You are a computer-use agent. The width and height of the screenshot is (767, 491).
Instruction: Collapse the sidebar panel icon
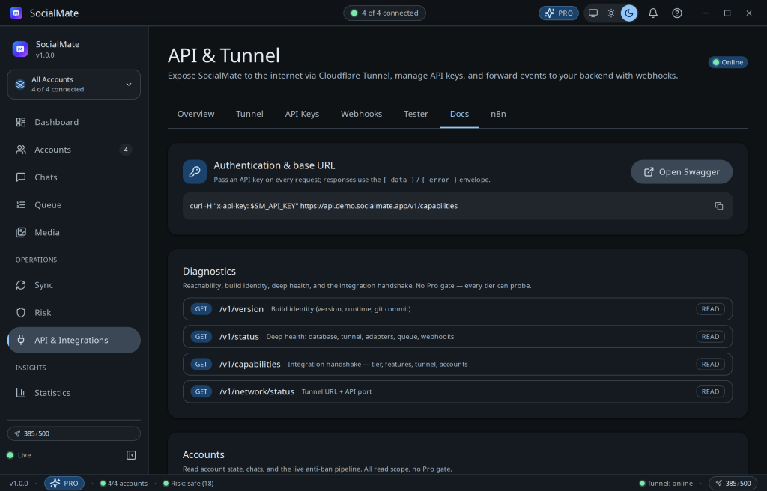click(131, 455)
